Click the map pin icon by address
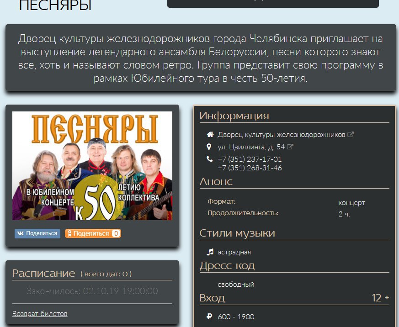The height and width of the screenshot is (327, 399). [x=209, y=147]
